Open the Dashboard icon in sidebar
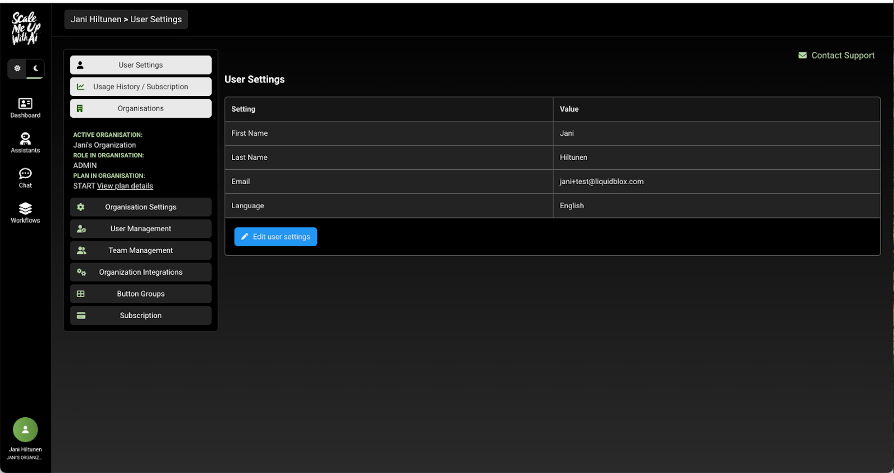This screenshot has width=894, height=473. click(25, 104)
